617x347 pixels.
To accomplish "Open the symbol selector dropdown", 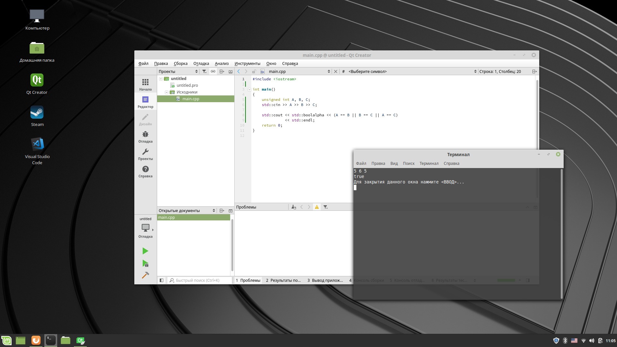I will [412, 71].
